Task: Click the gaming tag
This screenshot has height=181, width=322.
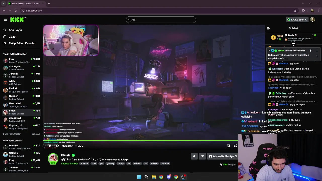Action: point(110,164)
